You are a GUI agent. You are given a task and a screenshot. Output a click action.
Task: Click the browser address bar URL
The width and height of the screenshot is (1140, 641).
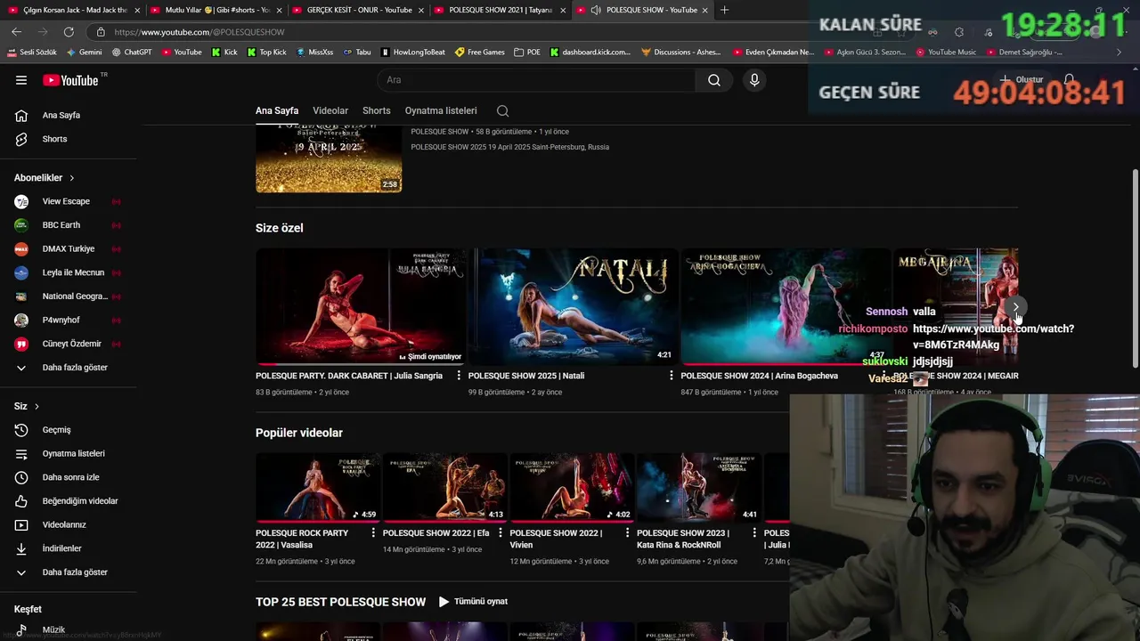click(x=199, y=32)
